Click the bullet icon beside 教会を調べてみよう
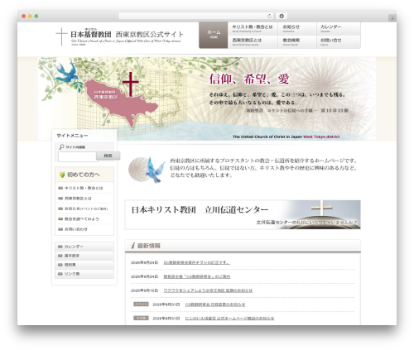Image resolution: width=414 pixels, height=350 pixels. [x=60, y=219]
